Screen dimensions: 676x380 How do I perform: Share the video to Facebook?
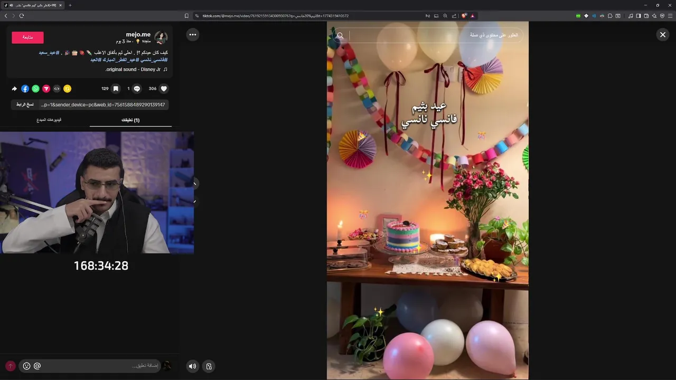coord(25,89)
